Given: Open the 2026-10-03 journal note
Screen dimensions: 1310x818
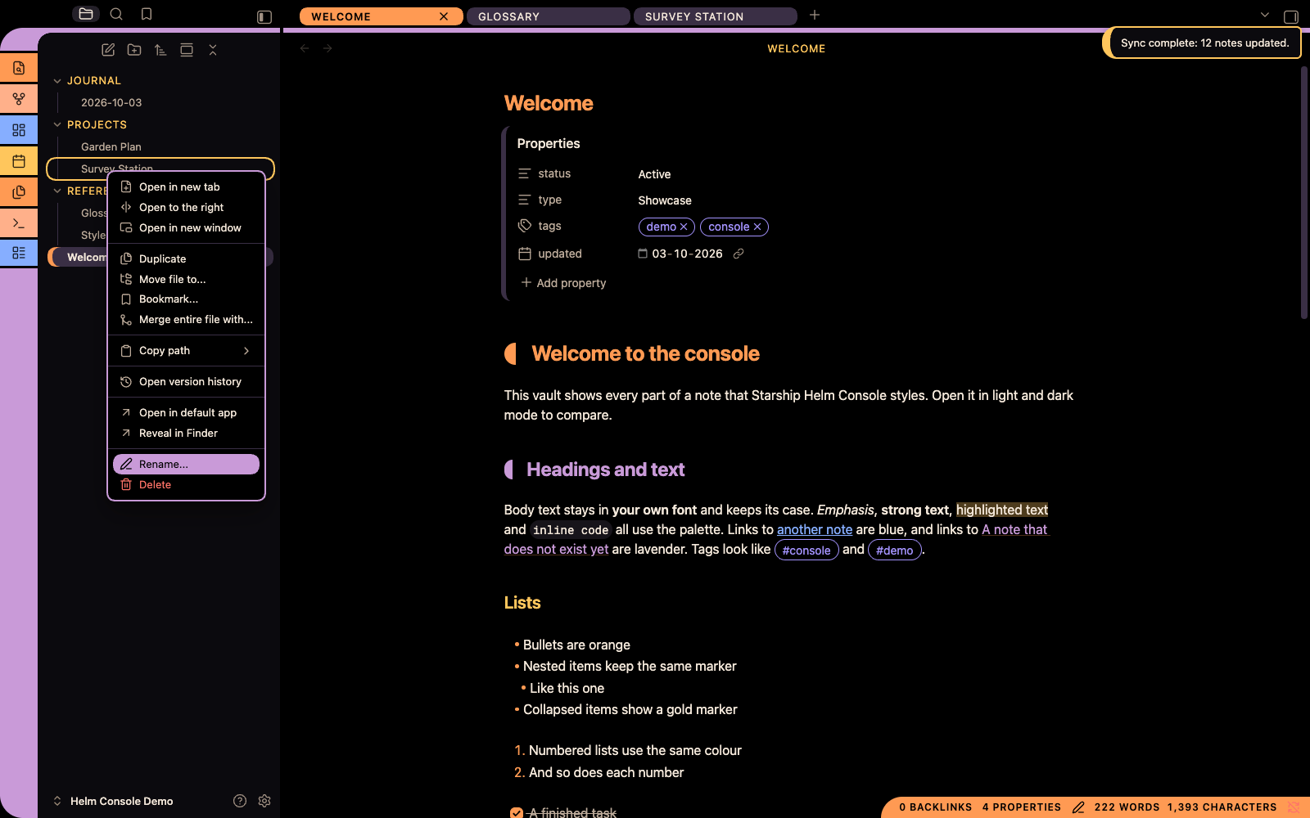Looking at the screenshot, I should point(111,103).
